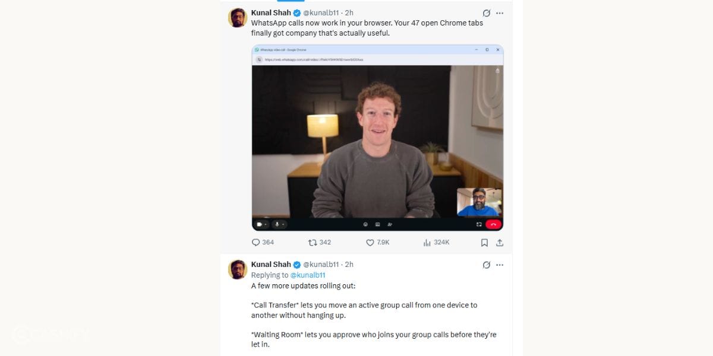End call with the red hang-up button

click(x=494, y=225)
